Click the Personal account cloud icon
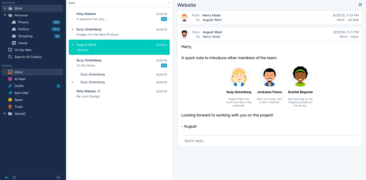Screen dimensions: 366x180 10,15
